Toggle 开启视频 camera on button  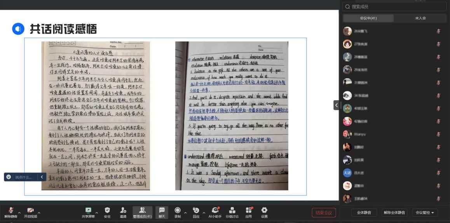[30, 210]
